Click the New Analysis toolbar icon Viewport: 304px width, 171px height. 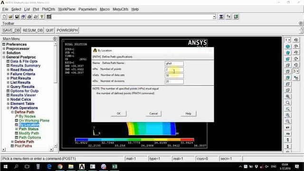[x=4, y=17]
